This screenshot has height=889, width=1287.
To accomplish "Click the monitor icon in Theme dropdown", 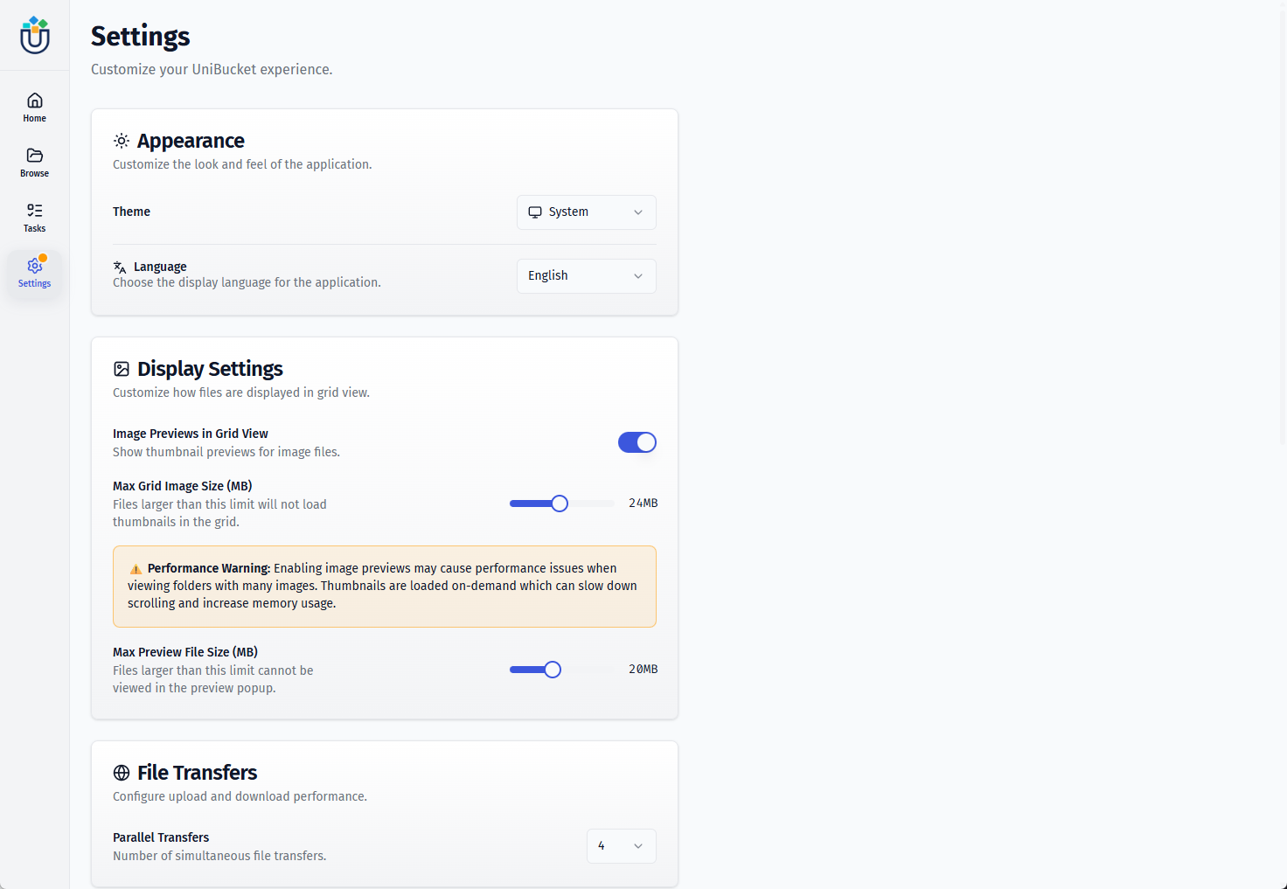I will click(535, 212).
